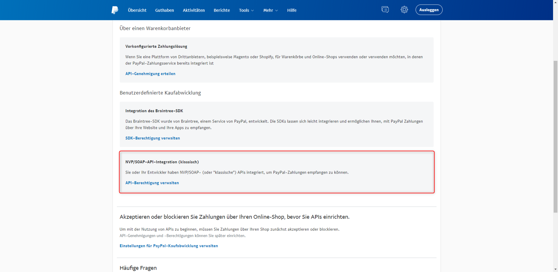This screenshot has width=558, height=272.
Task: Open the Guthaben menu item
Action: [164, 10]
